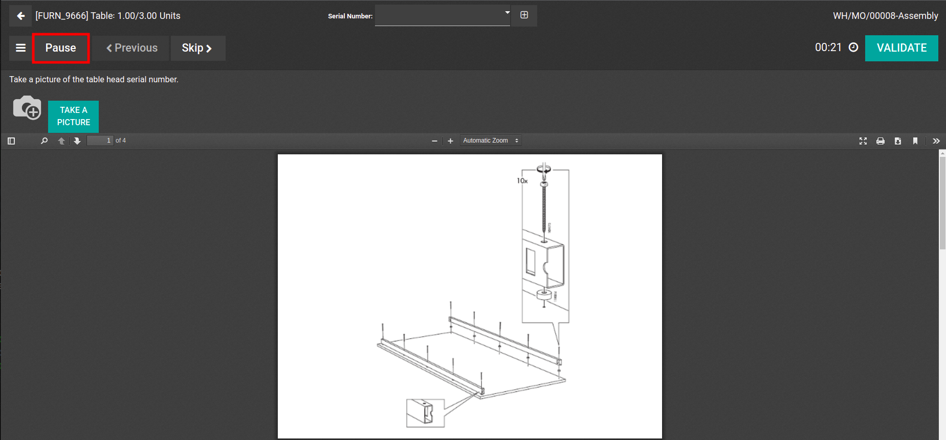Go to Previous step

(x=131, y=48)
